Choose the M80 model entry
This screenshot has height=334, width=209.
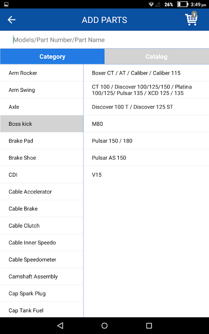146,124
